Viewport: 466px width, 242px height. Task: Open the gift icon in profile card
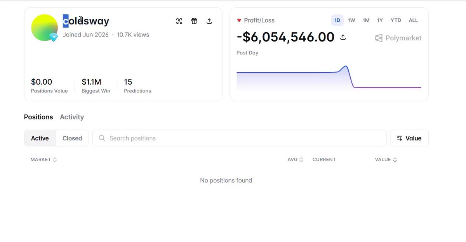[194, 21]
